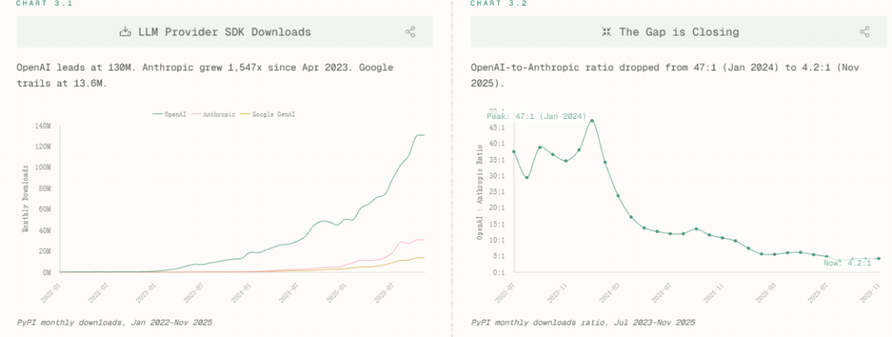Viewport: 892px width, 337px height.
Task: Click the 'PyPI monthly downloads ratio' footnote
Action: click(x=582, y=321)
